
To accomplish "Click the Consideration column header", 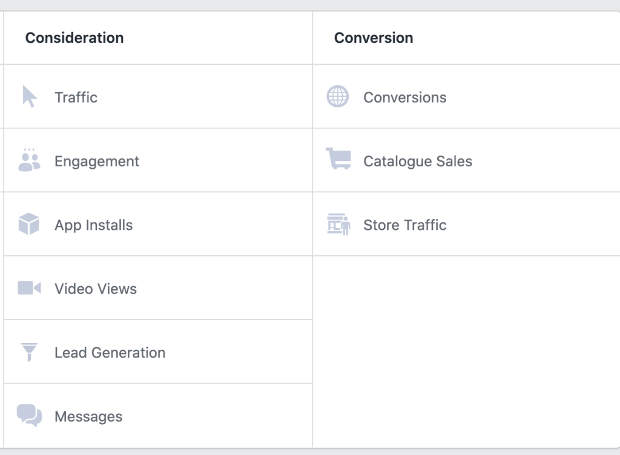I will pyautogui.click(x=74, y=38).
